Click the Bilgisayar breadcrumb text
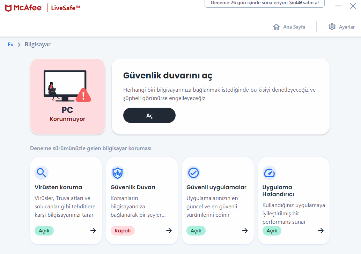 [x=37, y=45]
